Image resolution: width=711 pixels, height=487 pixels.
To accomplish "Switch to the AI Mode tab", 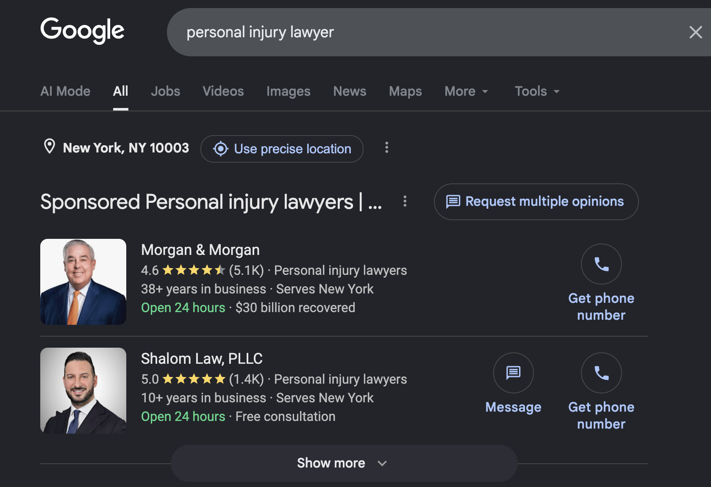I will tap(65, 91).
